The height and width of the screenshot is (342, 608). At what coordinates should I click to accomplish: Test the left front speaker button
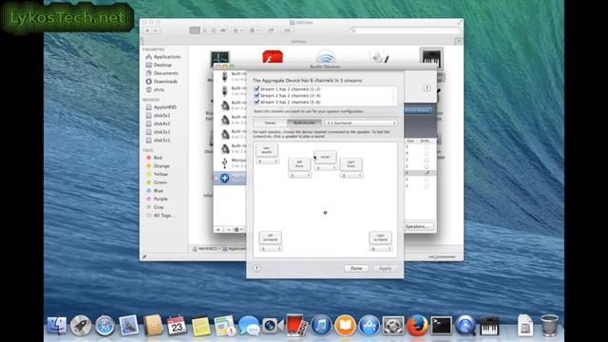[299, 164]
